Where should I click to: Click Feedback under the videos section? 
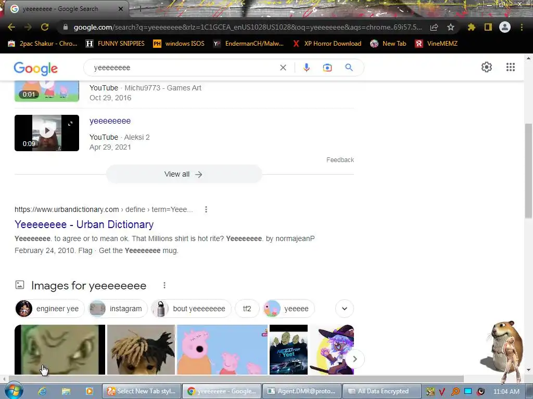[340, 160]
